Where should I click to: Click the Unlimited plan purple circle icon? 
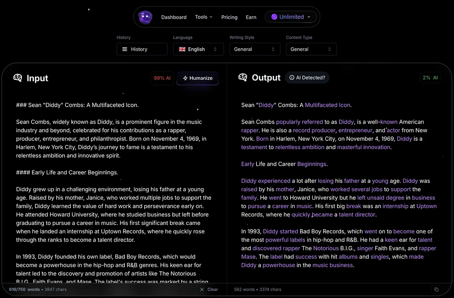point(275,16)
